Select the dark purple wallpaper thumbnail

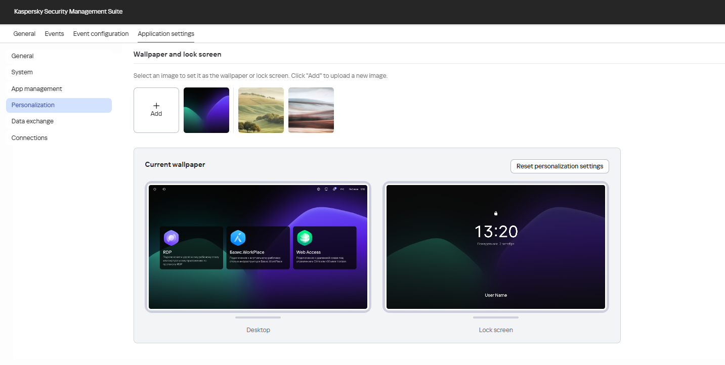[206, 110]
